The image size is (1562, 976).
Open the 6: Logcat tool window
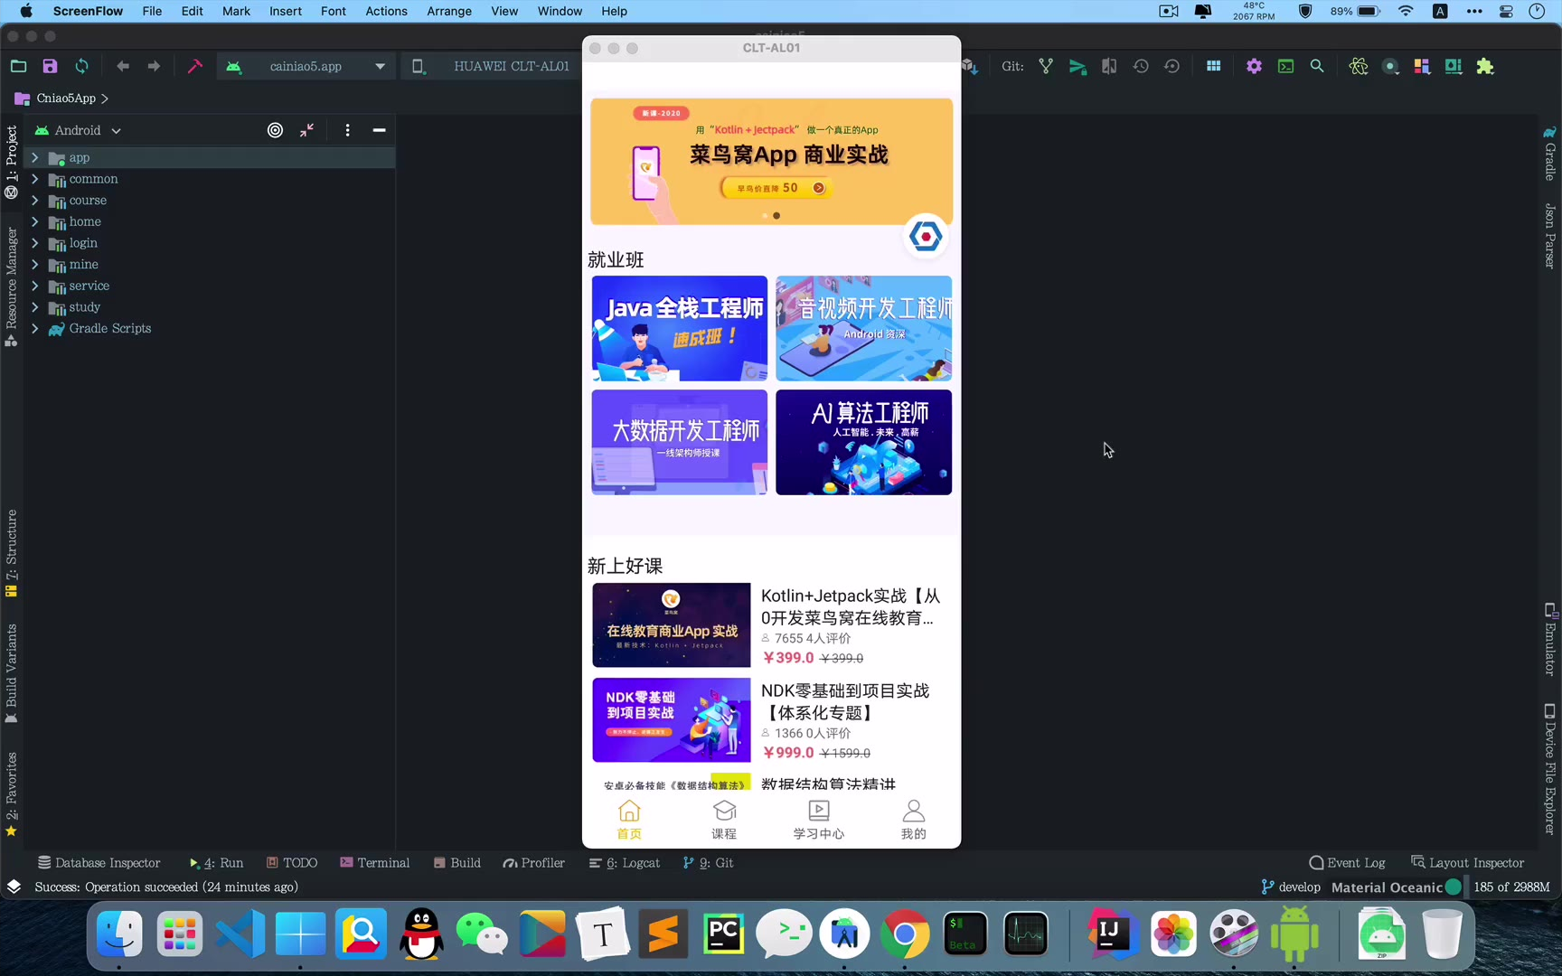625,863
